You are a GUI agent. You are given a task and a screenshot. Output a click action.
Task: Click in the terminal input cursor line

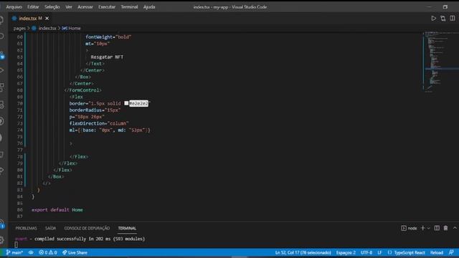[x=16, y=245]
